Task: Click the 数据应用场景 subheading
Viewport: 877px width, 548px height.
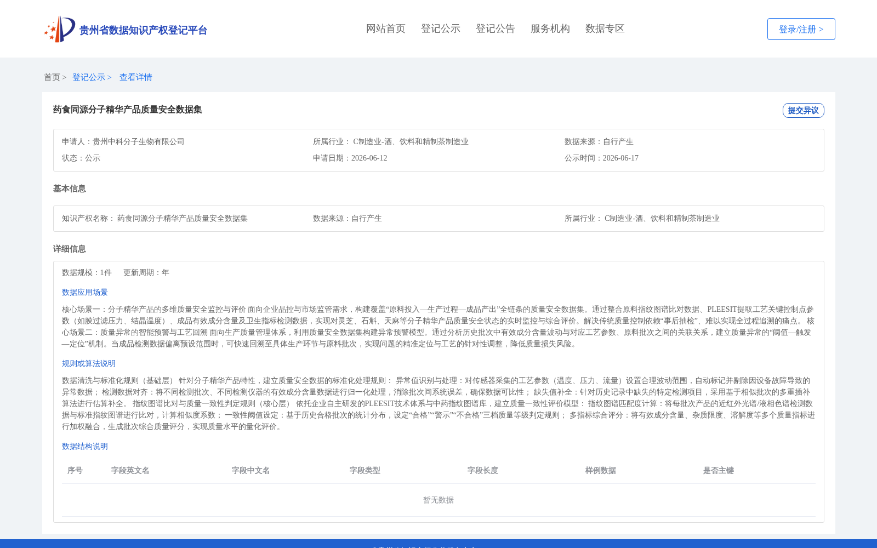Action: [x=85, y=292]
